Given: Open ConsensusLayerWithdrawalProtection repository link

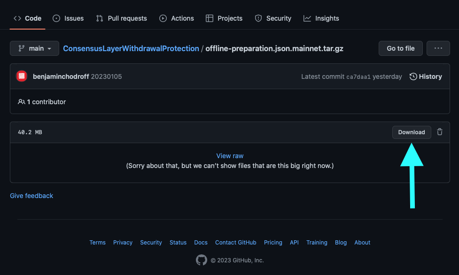Looking at the screenshot, I should [x=131, y=48].
